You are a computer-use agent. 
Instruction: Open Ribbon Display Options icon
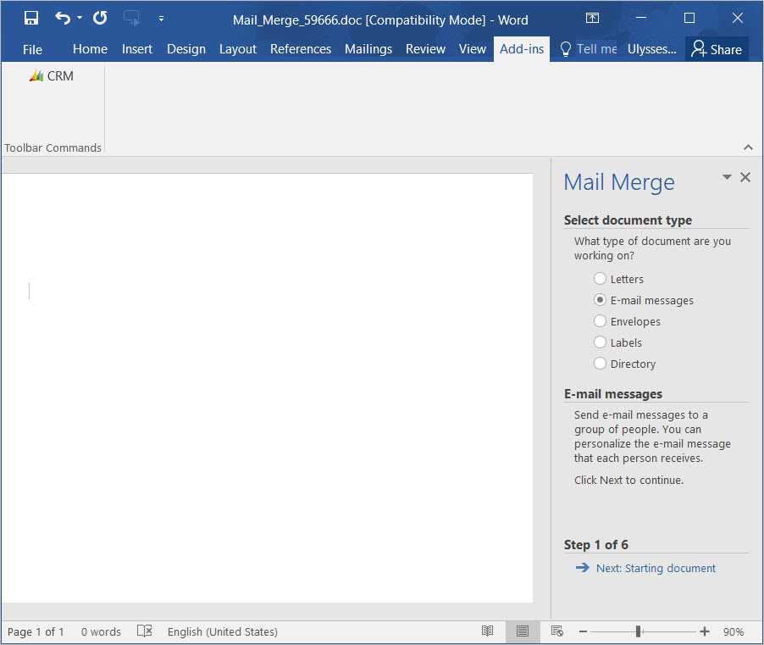tap(592, 19)
